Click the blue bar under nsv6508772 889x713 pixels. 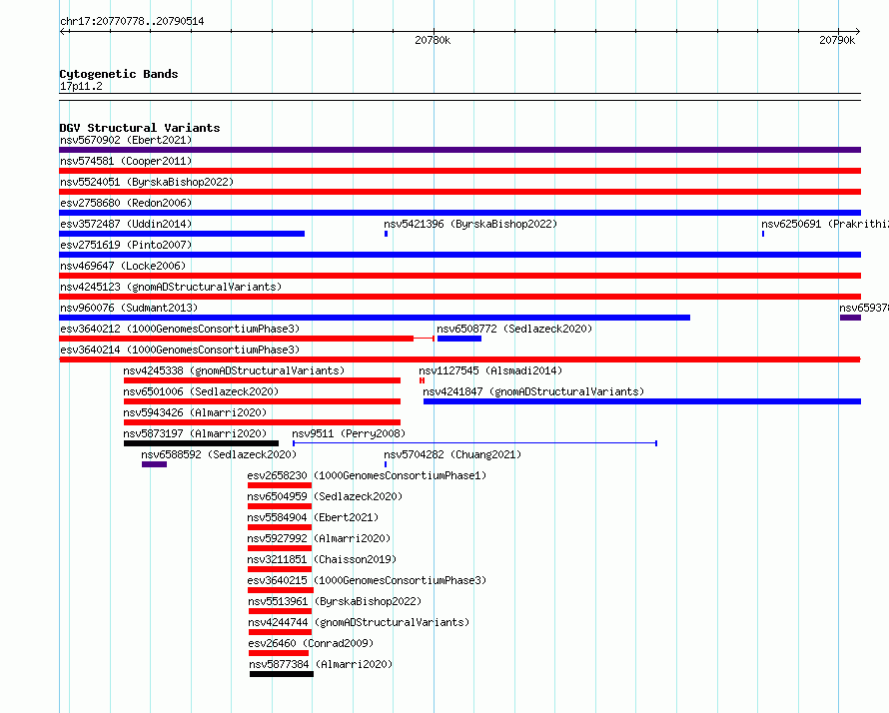[459, 339]
